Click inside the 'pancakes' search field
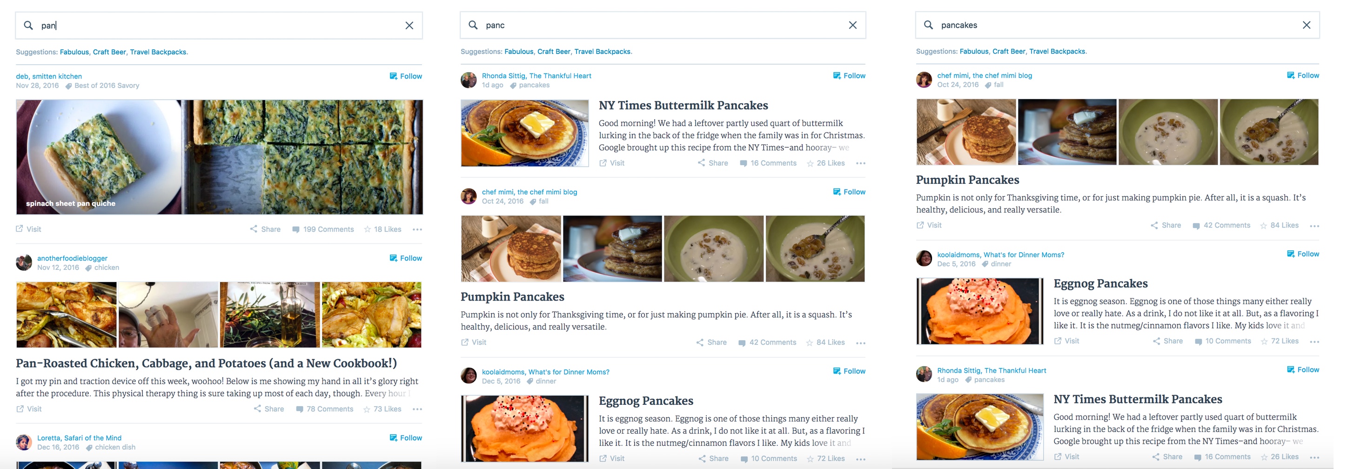 (1104, 25)
